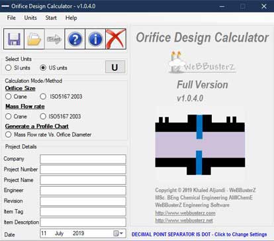Open the Start menu item
The height and width of the screenshot is (241, 274).
51,18
